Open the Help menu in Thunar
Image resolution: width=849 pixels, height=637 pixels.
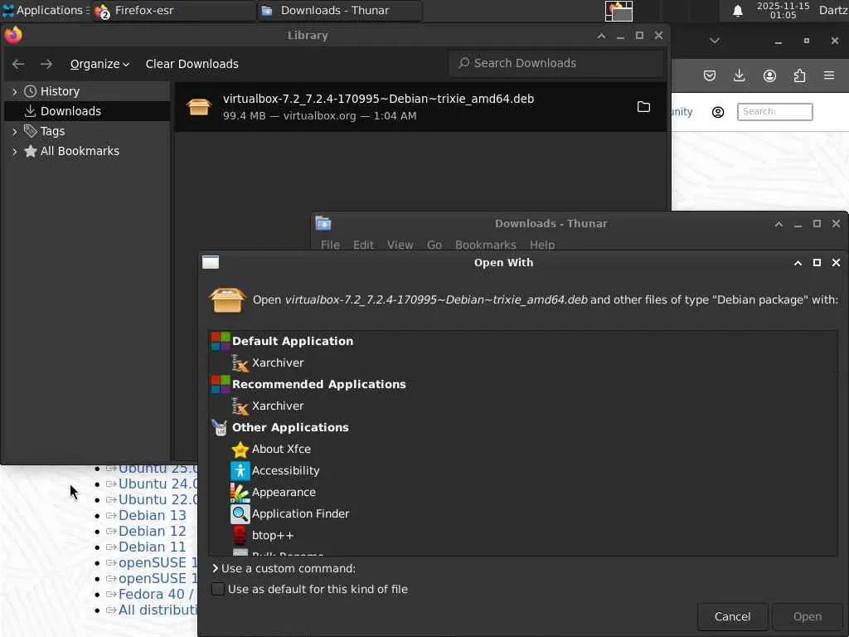[542, 245]
